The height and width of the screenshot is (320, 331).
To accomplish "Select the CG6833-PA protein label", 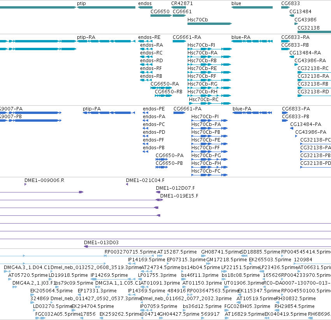I will point(296,109).
